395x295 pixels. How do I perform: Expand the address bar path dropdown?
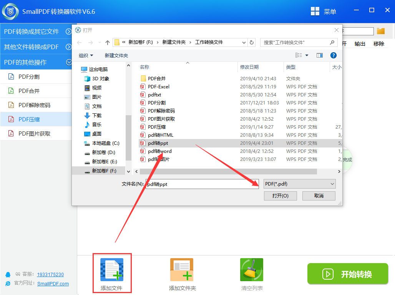point(244,42)
